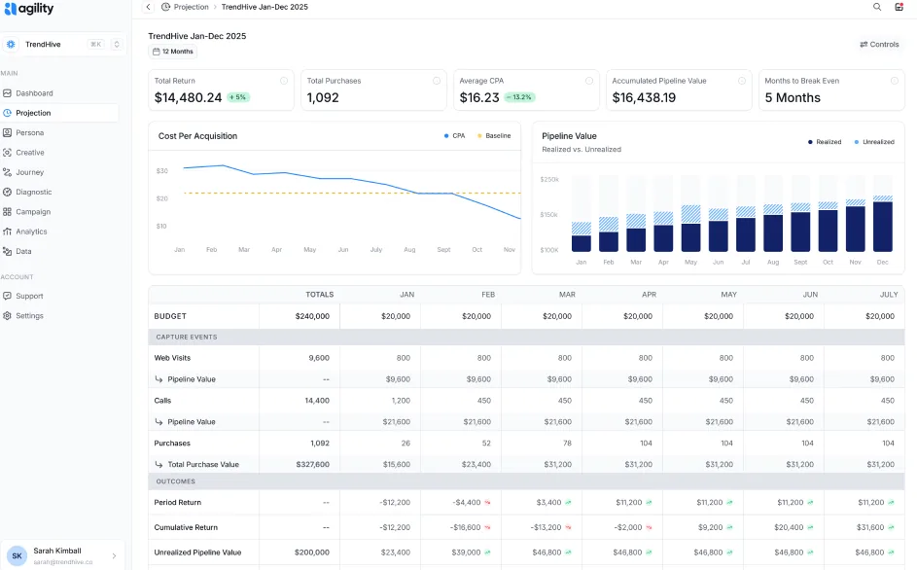Click info icon on Total Return card
Image resolution: width=917 pixels, height=570 pixels.
pos(284,81)
